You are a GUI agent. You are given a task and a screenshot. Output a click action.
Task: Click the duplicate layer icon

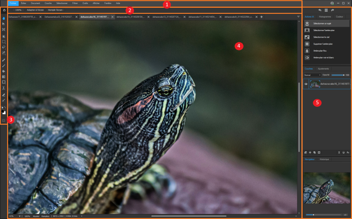pos(314,152)
